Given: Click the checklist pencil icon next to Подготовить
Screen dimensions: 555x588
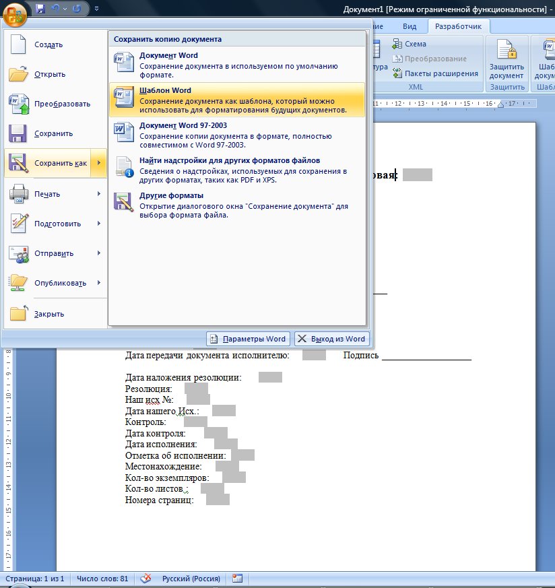Looking at the screenshot, I should pos(20,223).
